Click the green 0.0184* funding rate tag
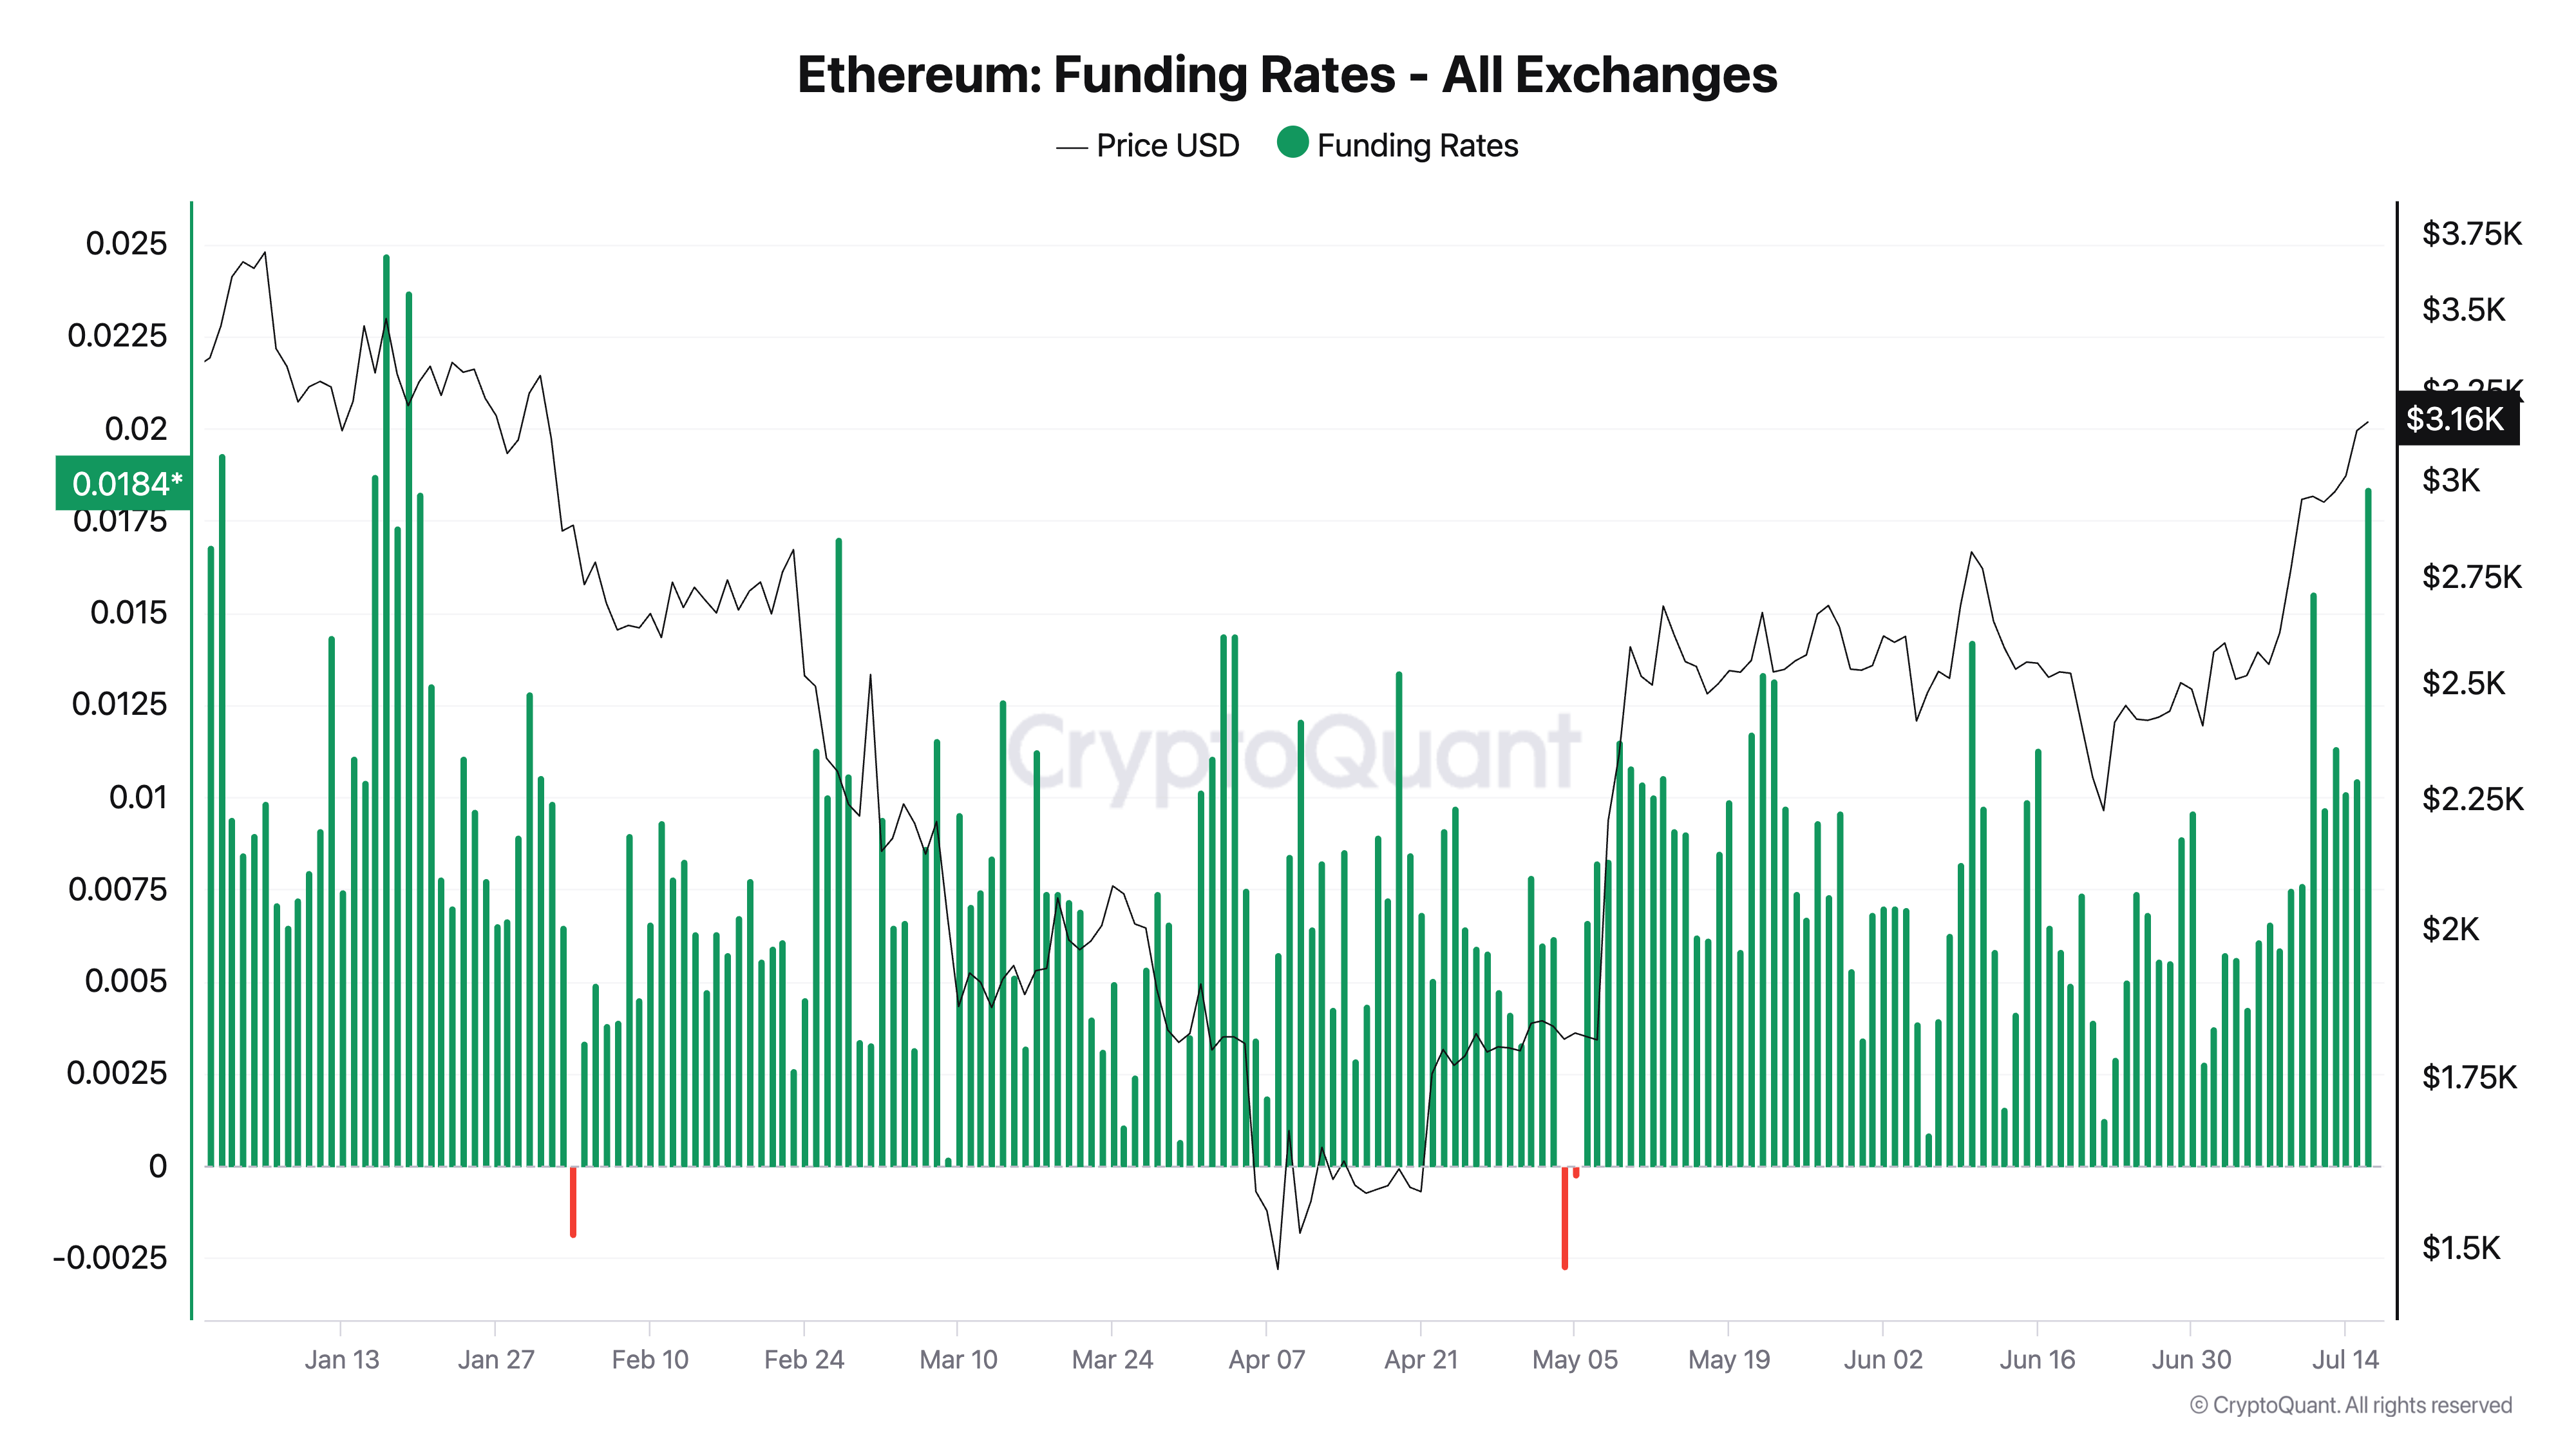This screenshot has height=1449, width=2576. click(124, 484)
